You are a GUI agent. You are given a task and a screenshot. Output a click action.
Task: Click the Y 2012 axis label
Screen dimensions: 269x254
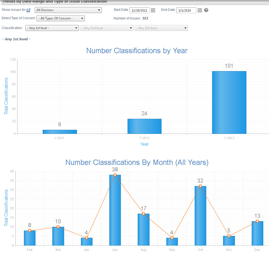pos(144,138)
